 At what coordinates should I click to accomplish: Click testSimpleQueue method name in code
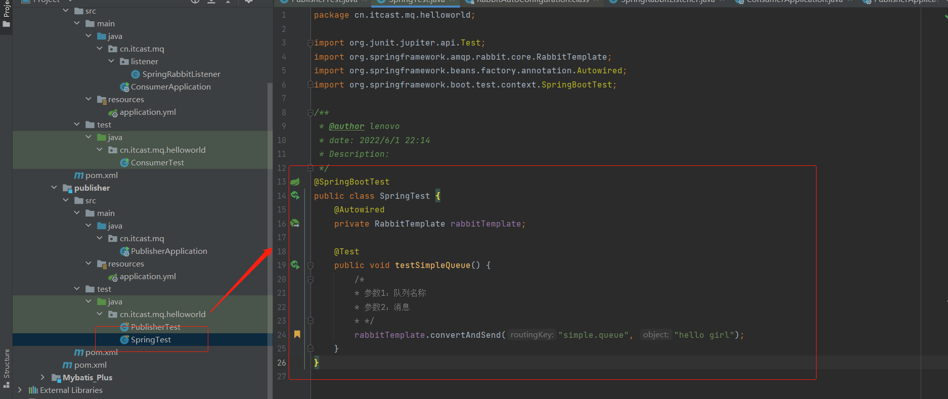pos(432,265)
